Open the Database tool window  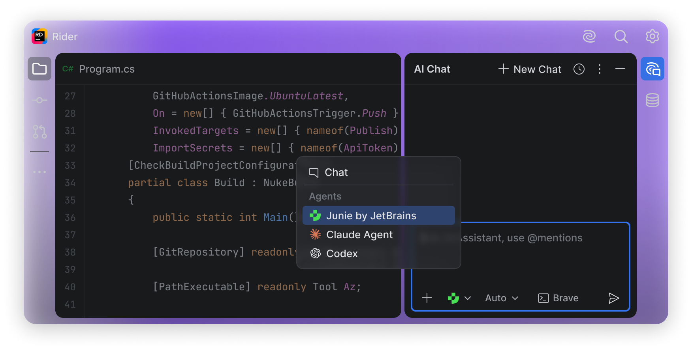click(x=653, y=100)
